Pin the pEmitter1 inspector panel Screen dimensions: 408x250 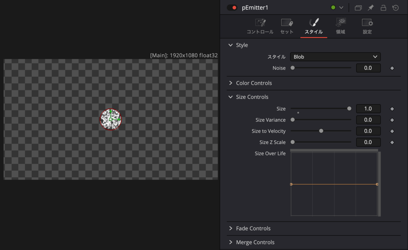coord(371,7)
